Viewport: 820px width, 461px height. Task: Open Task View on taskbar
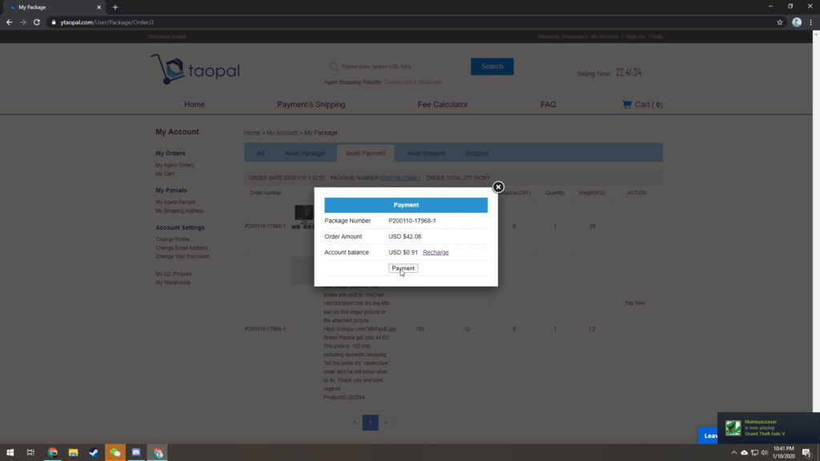(x=30, y=453)
